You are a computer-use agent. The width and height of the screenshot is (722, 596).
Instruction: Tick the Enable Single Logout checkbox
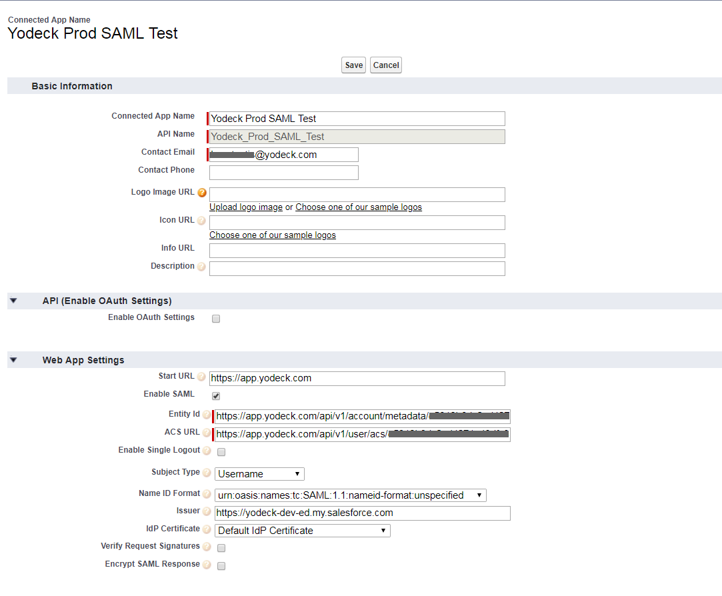coord(221,452)
